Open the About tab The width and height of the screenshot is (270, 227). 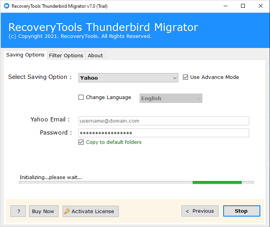pos(96,55)
